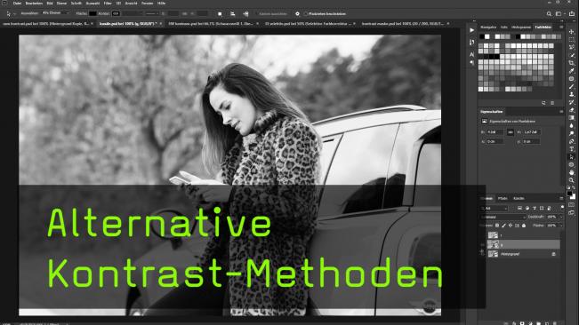Image resolution: width=579 pixels, height=325 pixels.
Task: Select the Zoom tool
Action: tap(572, 180)
